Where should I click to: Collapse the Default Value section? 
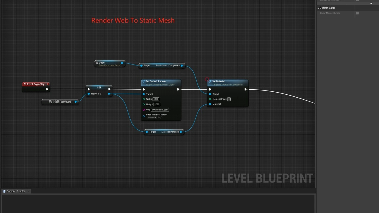pyautogui.click(x=319, y=8)
